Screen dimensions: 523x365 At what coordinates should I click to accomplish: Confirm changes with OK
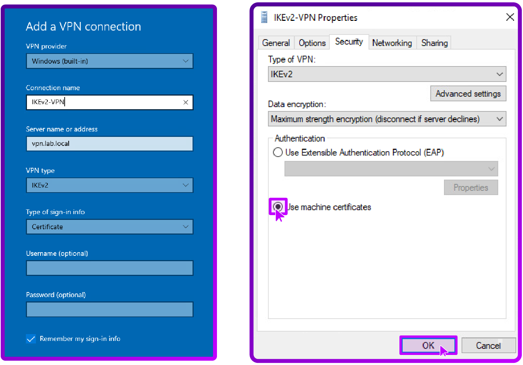point(428,345)
